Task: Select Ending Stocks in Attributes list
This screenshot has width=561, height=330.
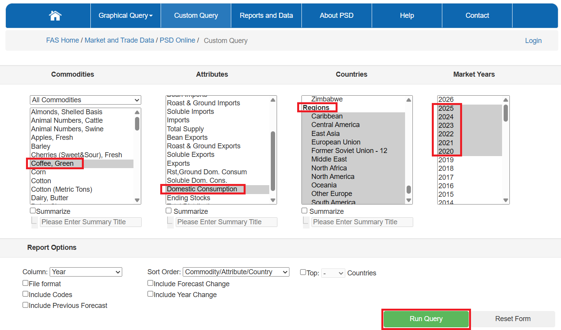Action: click(x=189, y=198)
